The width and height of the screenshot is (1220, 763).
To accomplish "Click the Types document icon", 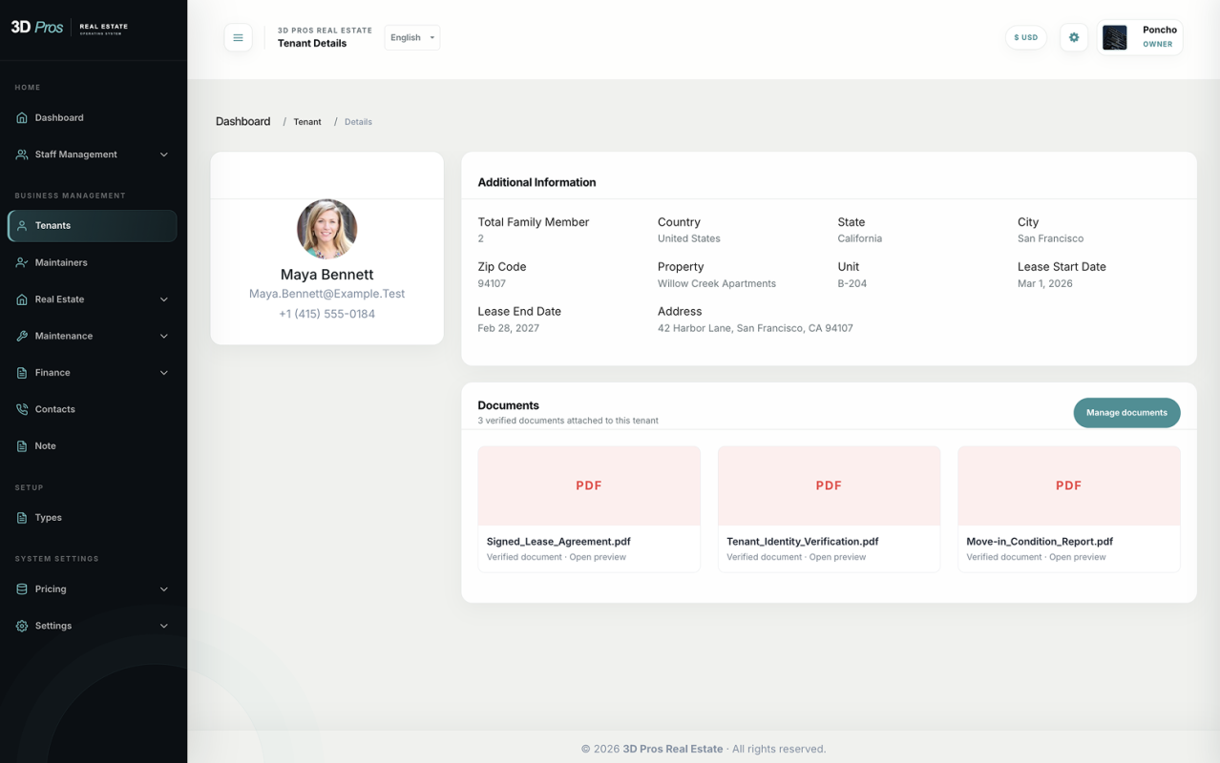I will coord(22,518).
